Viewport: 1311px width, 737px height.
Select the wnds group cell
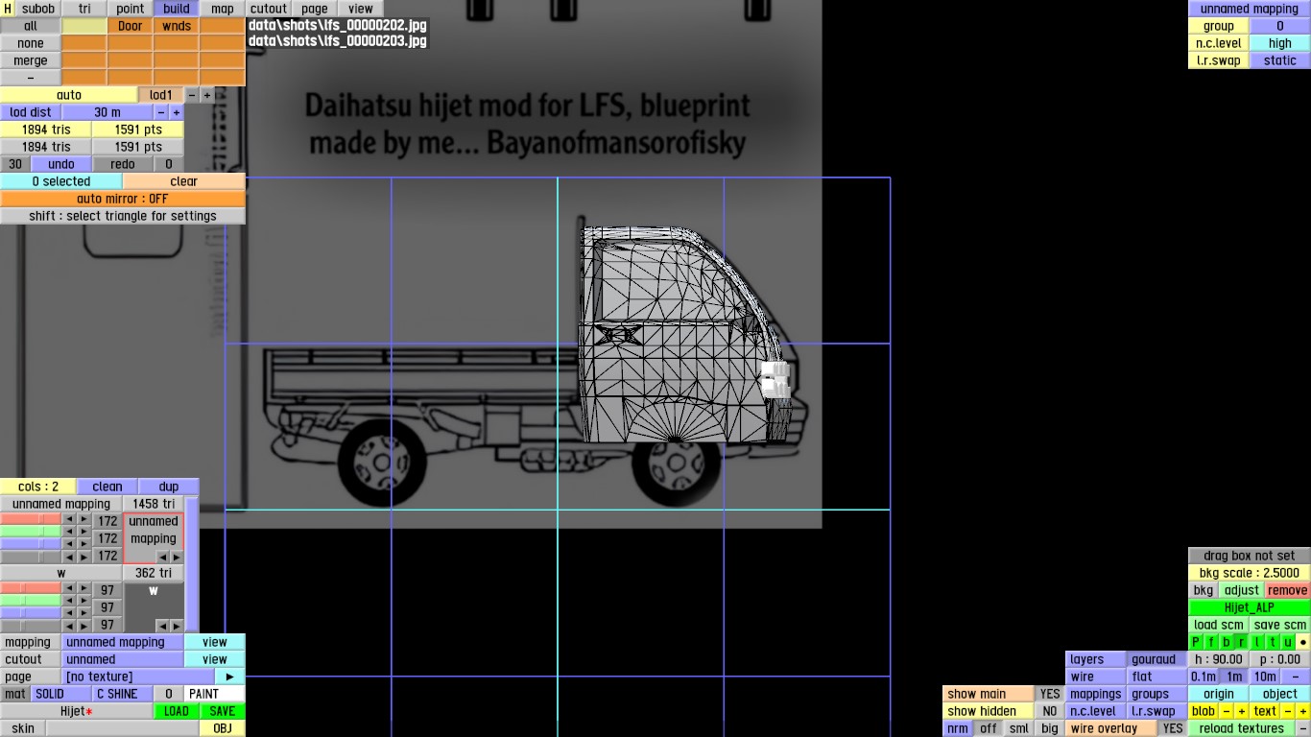177,26
